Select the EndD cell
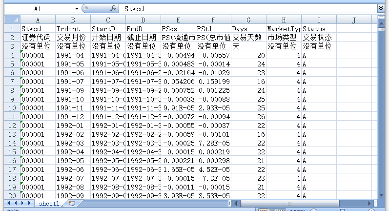This screenshot has width=389, height=211. [143, 29]
